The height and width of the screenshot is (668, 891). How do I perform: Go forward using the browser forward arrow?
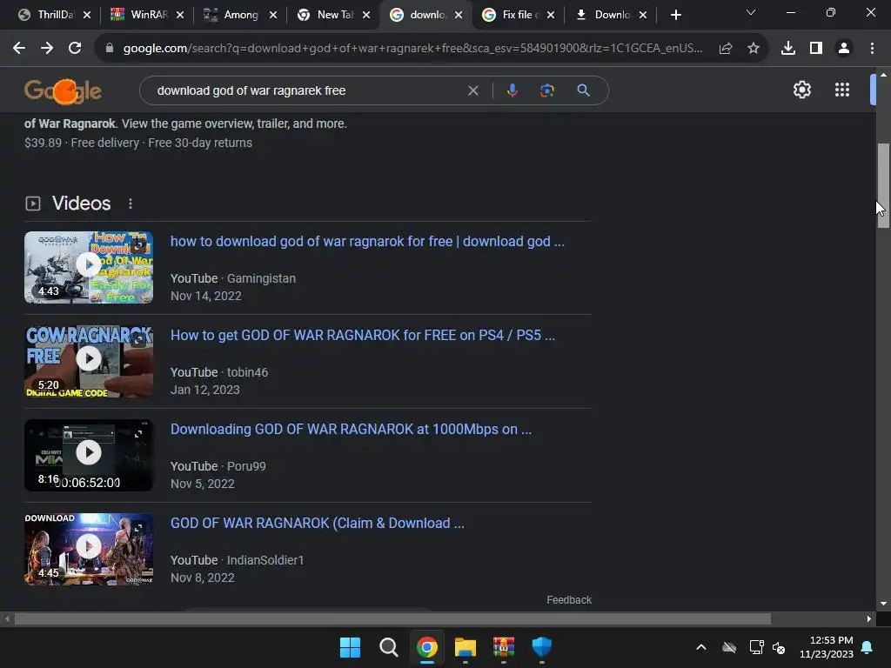pyautogui.click(x=47, y=49)
